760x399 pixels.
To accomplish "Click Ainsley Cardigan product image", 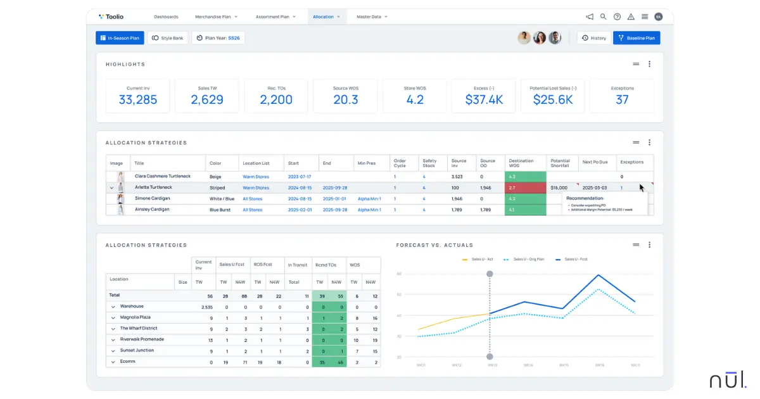I will (x=120, y=210).
